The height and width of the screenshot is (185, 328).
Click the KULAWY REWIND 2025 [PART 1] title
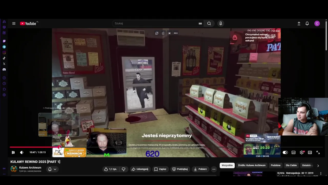[x=35, y=162]
